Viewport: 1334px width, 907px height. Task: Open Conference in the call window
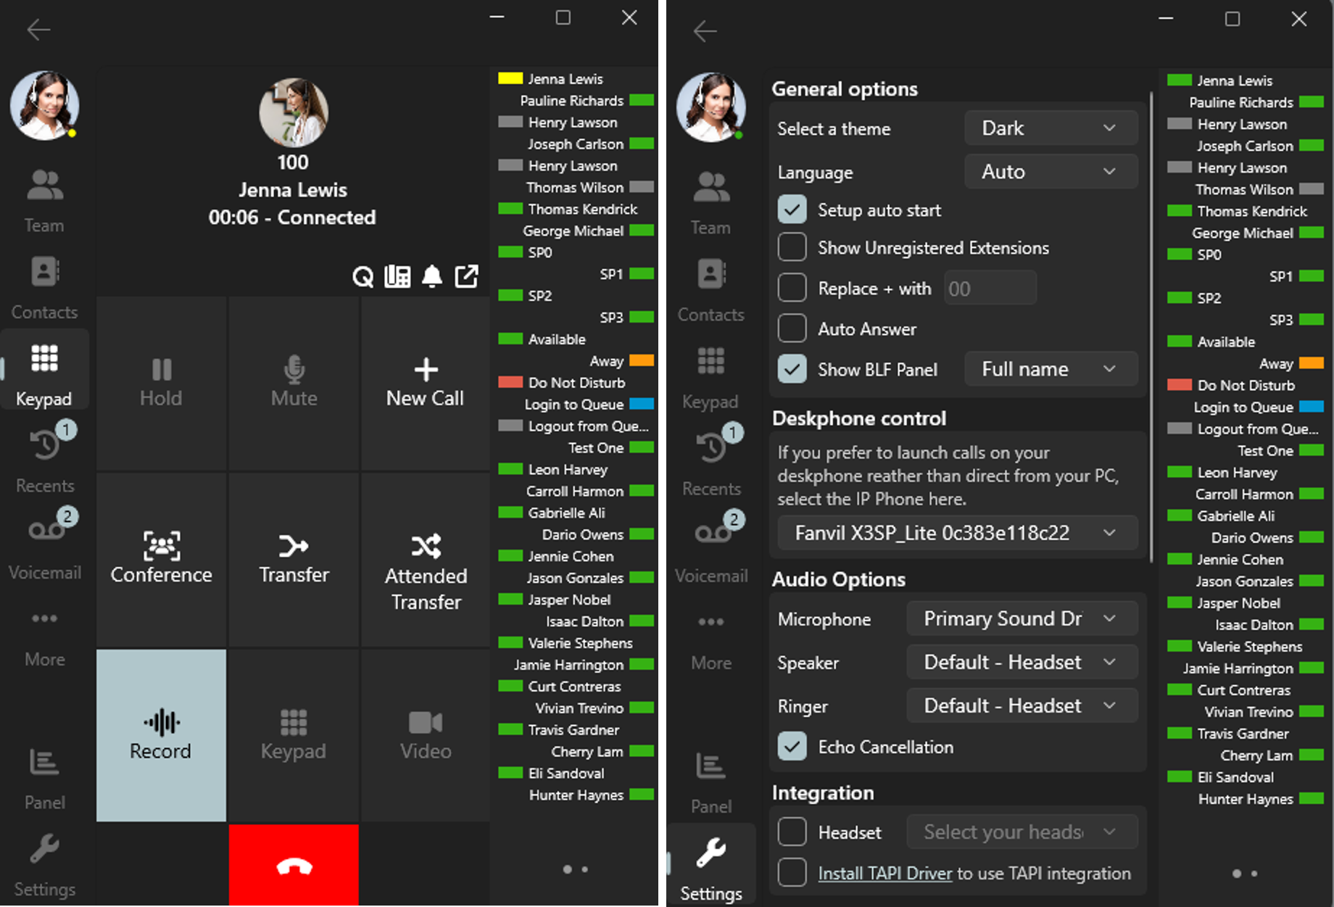pos(161,559)
